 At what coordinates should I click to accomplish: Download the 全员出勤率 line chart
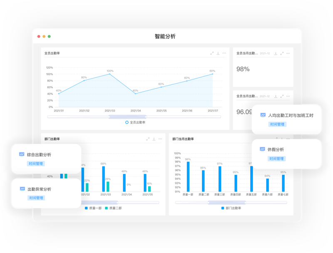[x=218, y=53]
